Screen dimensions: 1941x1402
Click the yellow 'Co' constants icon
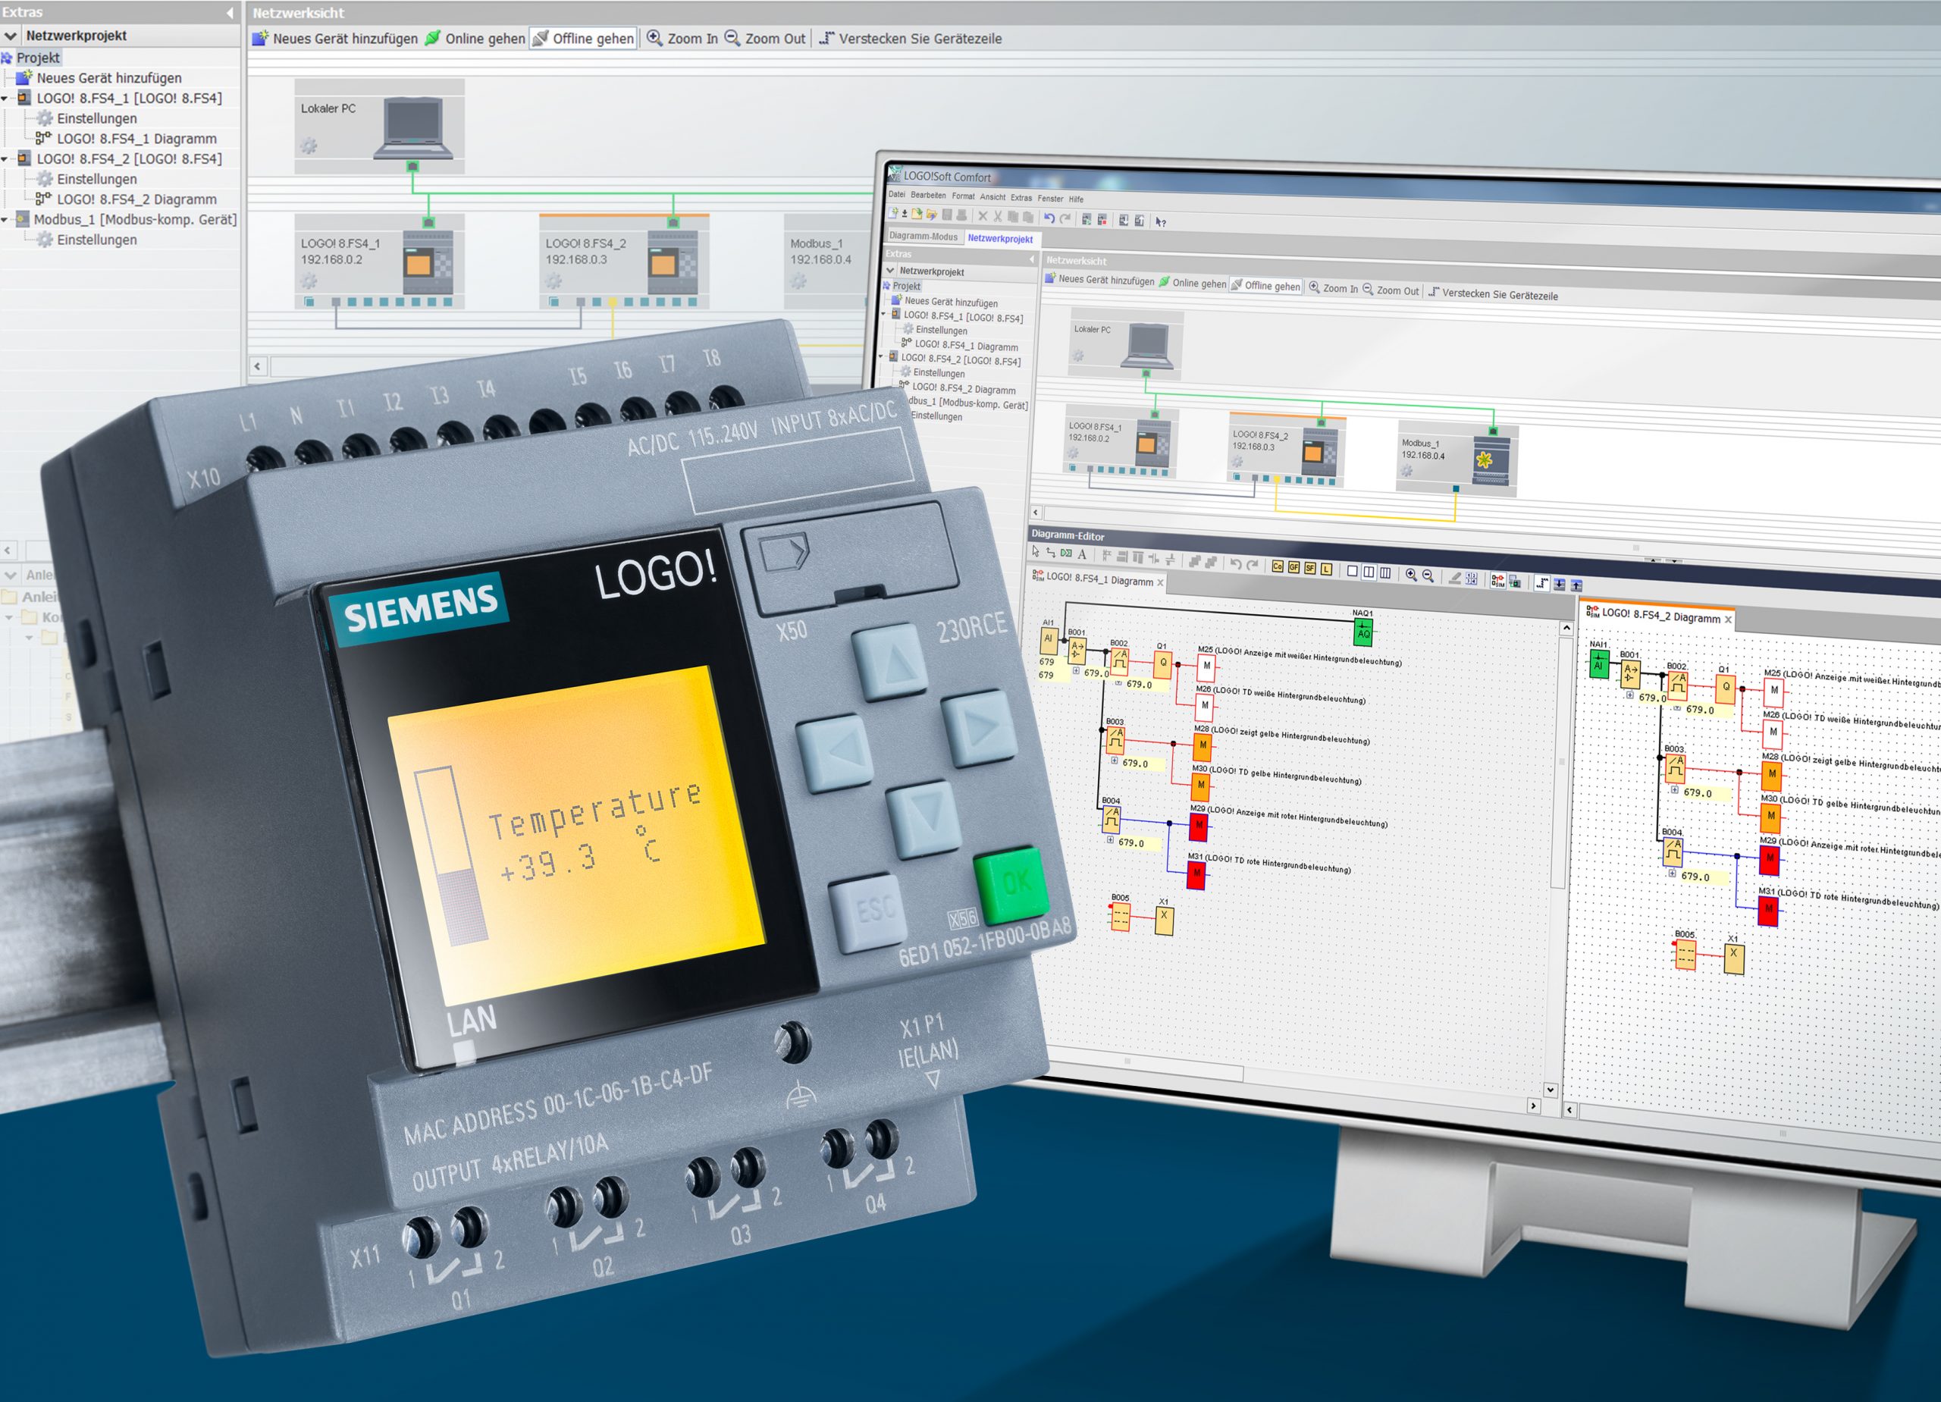tap(1278, 566)
